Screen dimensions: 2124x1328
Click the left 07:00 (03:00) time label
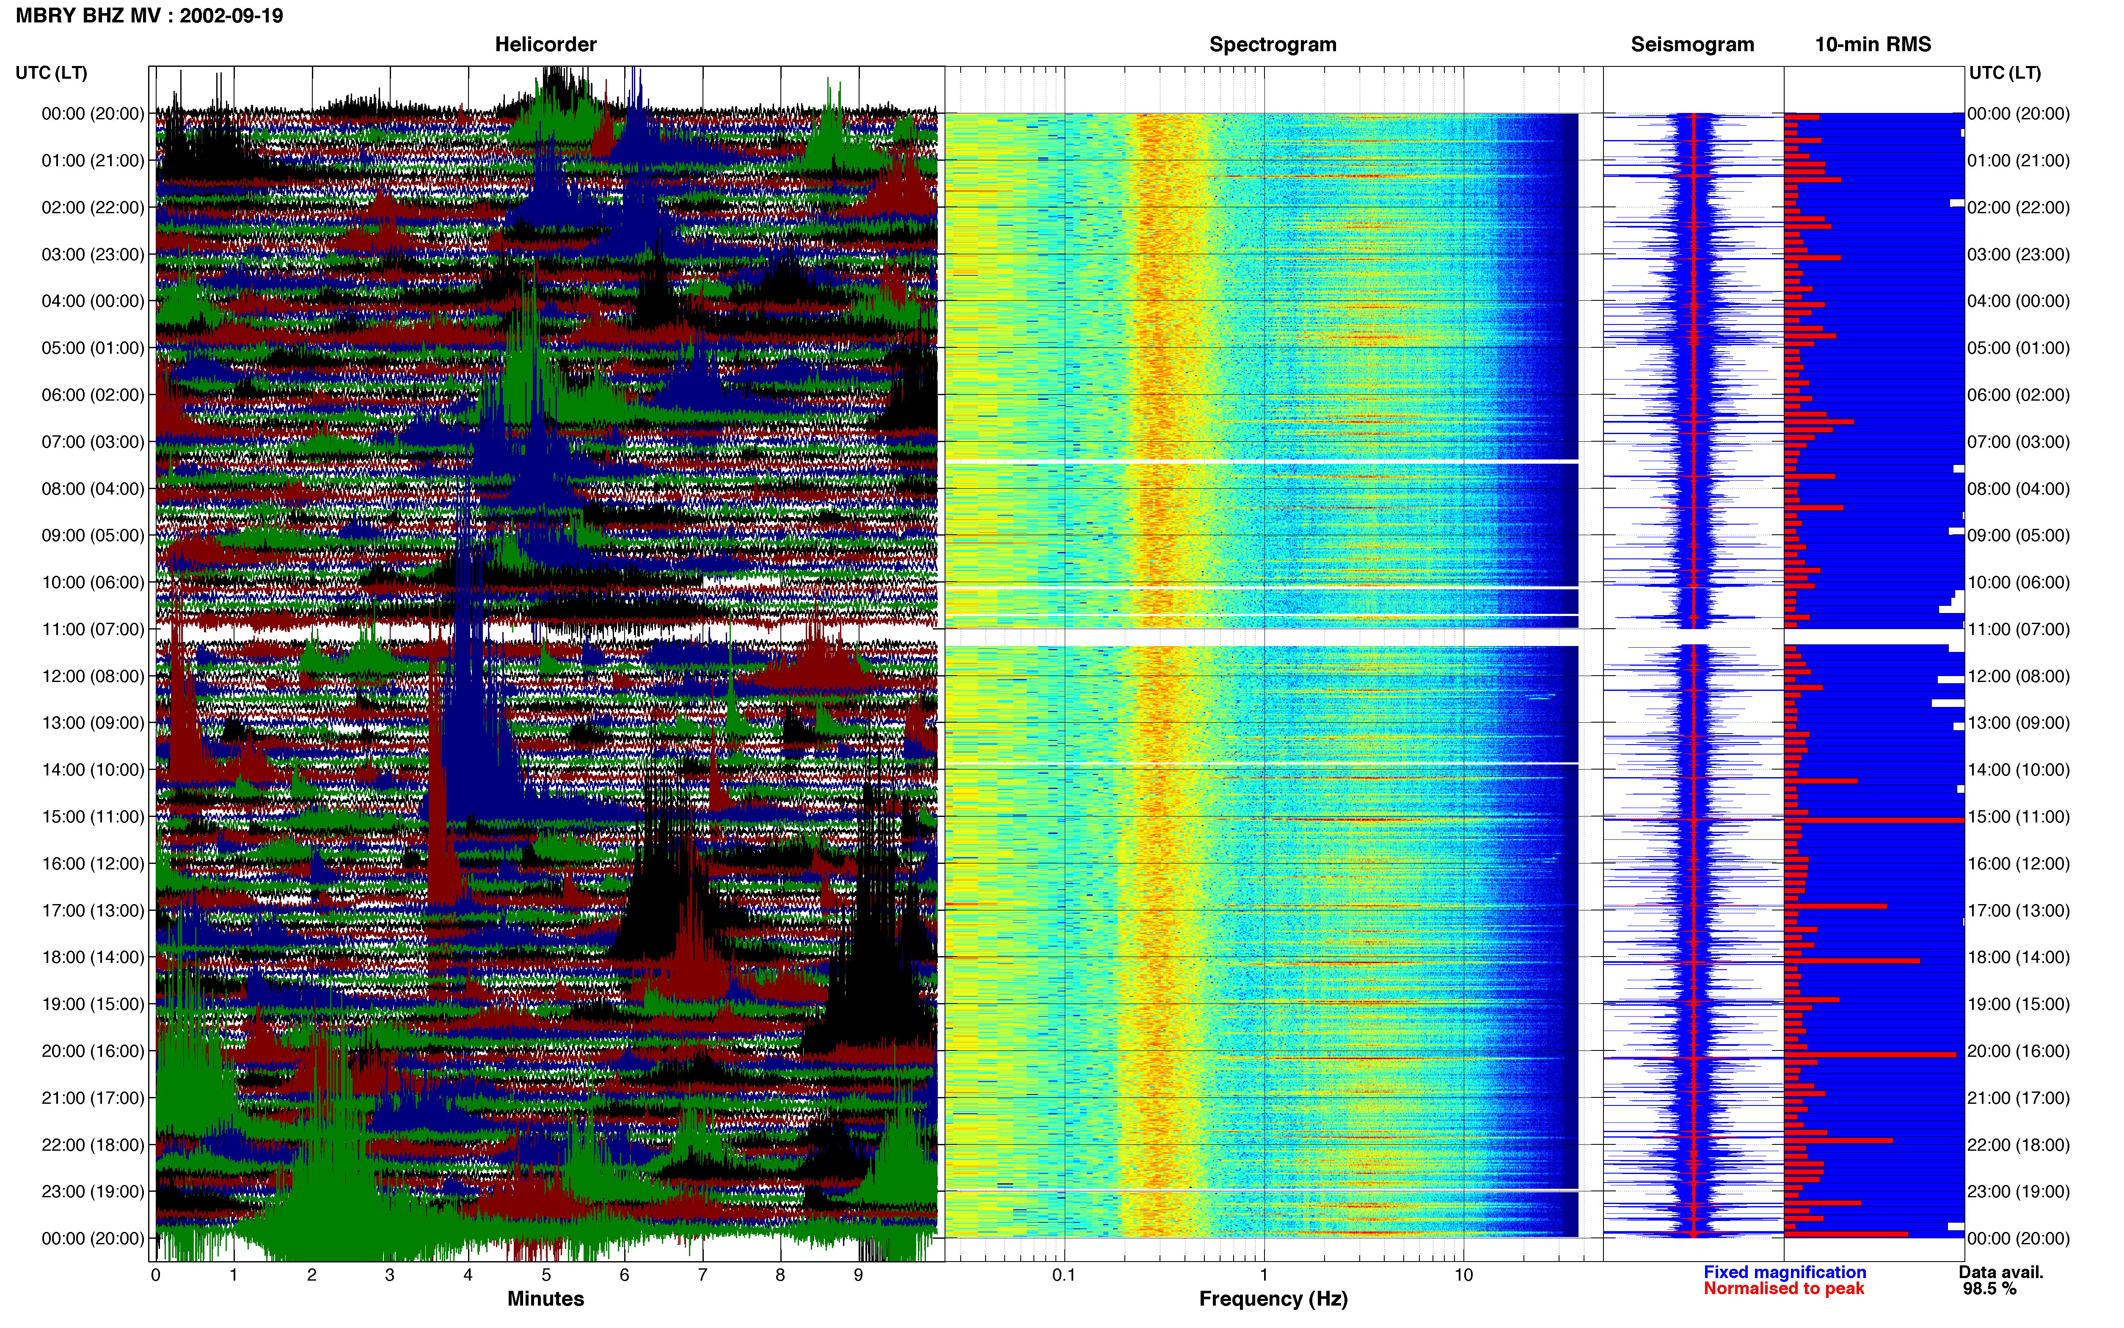93,442
